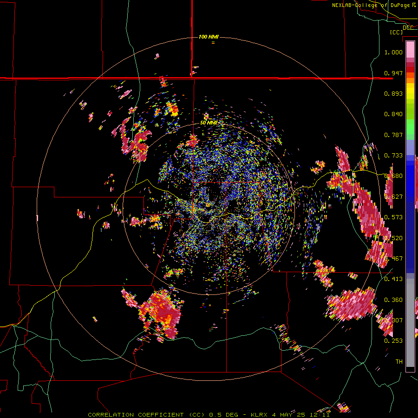The width and height of the screenshot is (418, 418).
Task: Click the 1.000 value on the color scale
Action: 393,52
